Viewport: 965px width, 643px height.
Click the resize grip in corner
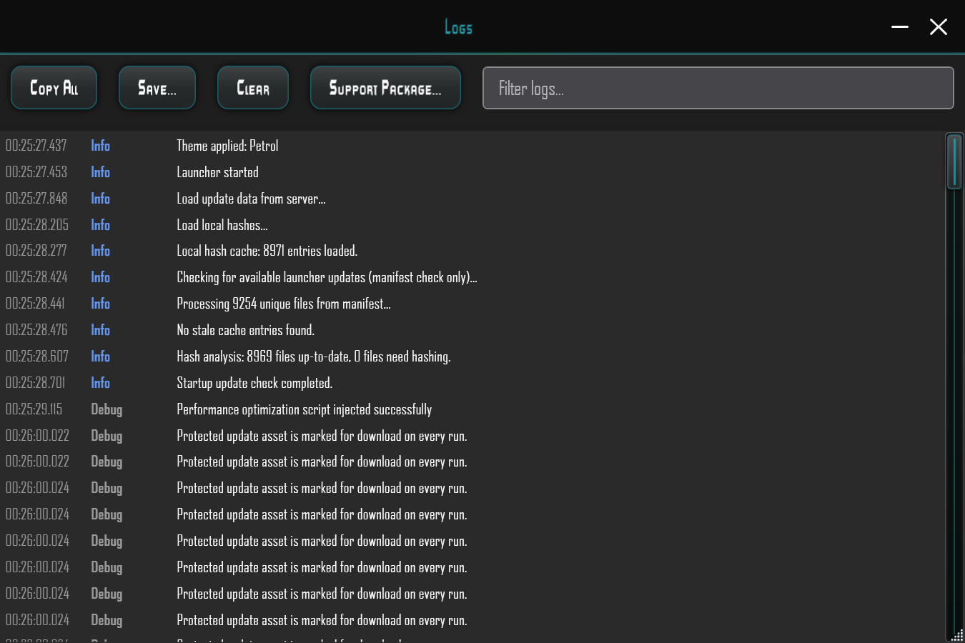[x=958, y=636]
